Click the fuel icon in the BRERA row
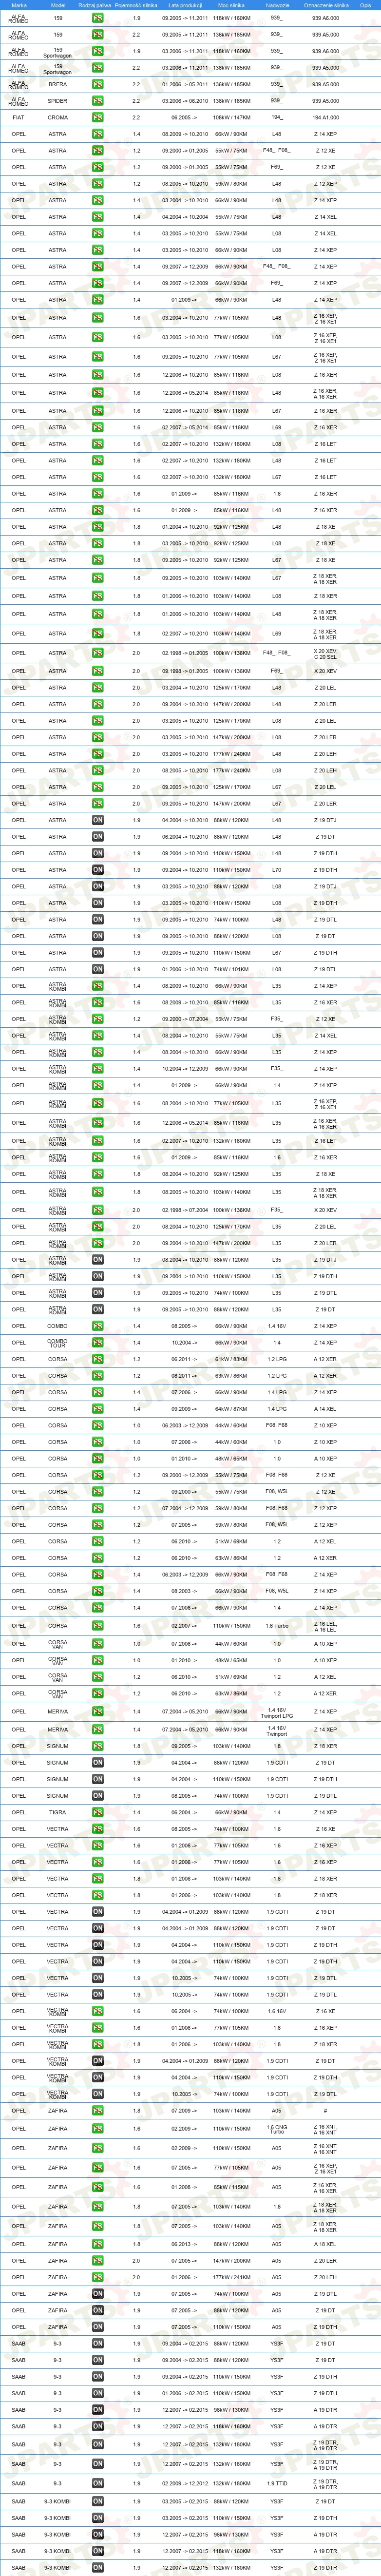Image resolution: width=381 pixels, height=2576 pixels. click(98, 85)
